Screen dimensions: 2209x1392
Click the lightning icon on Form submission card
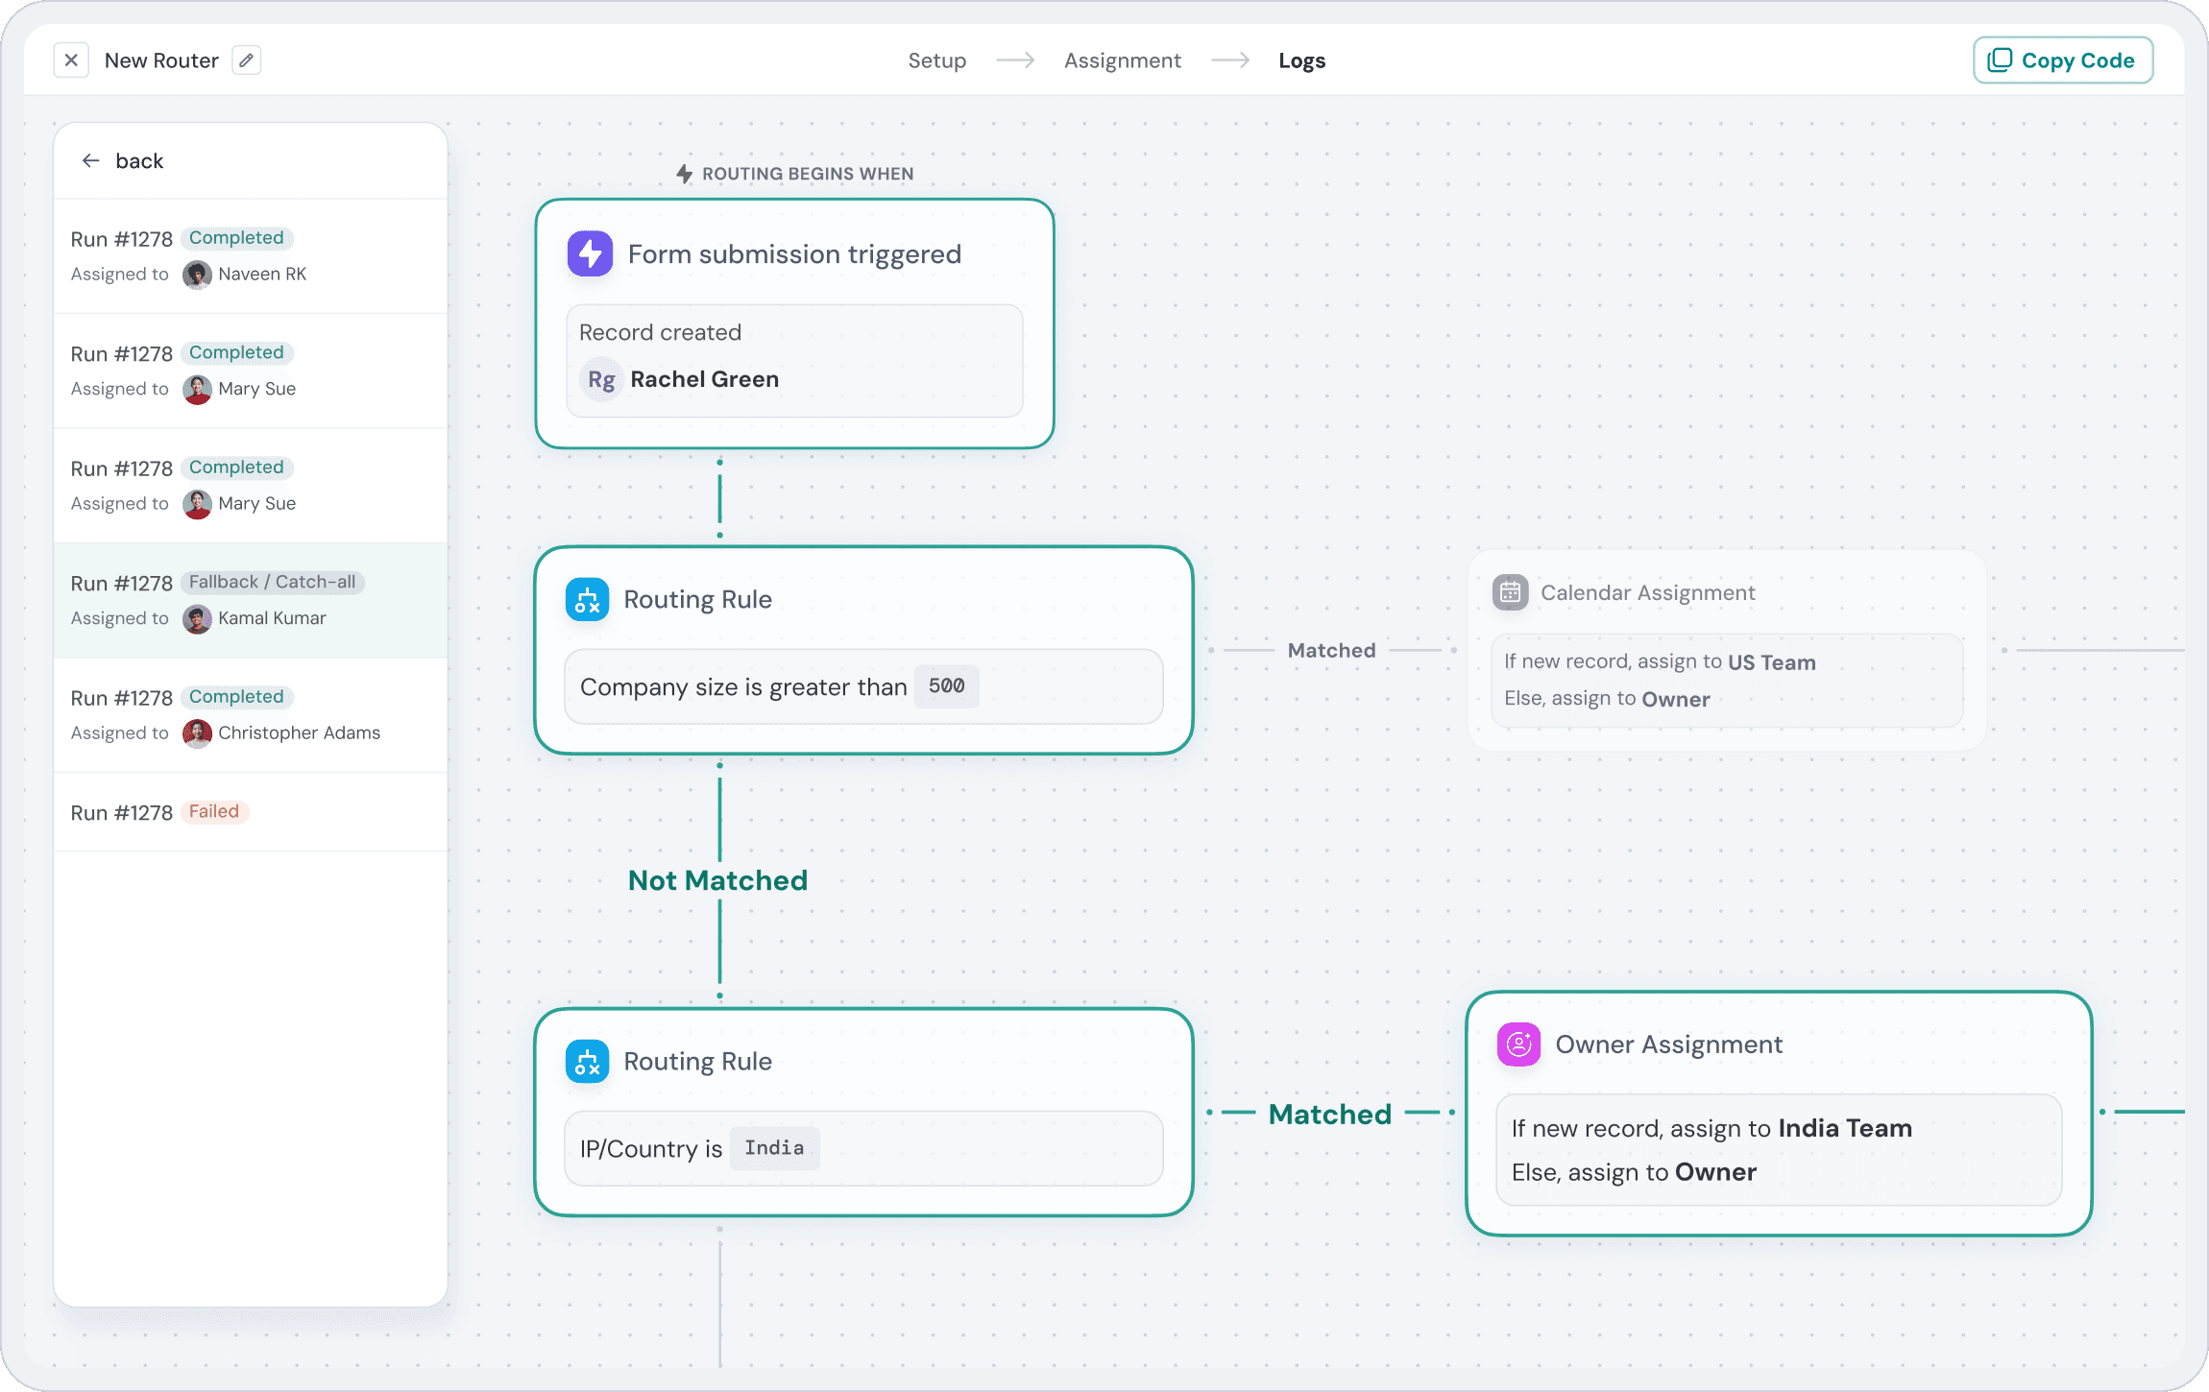[590, 254]
